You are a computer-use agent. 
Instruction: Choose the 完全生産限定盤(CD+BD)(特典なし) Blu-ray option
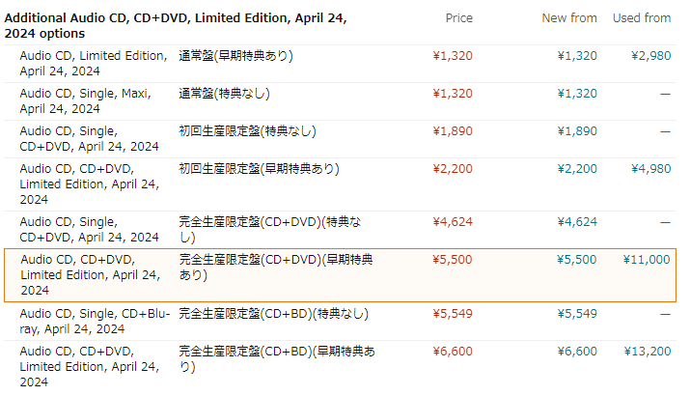(x=340, y=321)
